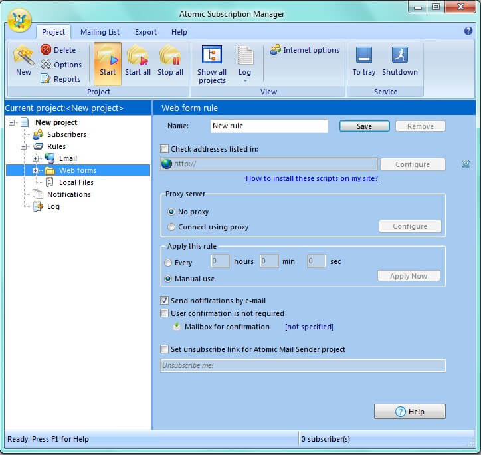Click Configure next to http:// field
The image size is (481, 455).
pos(413,164)
